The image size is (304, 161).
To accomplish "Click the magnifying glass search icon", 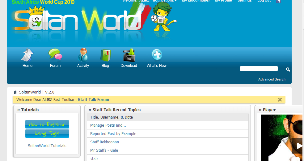I will tap(288, 69).
